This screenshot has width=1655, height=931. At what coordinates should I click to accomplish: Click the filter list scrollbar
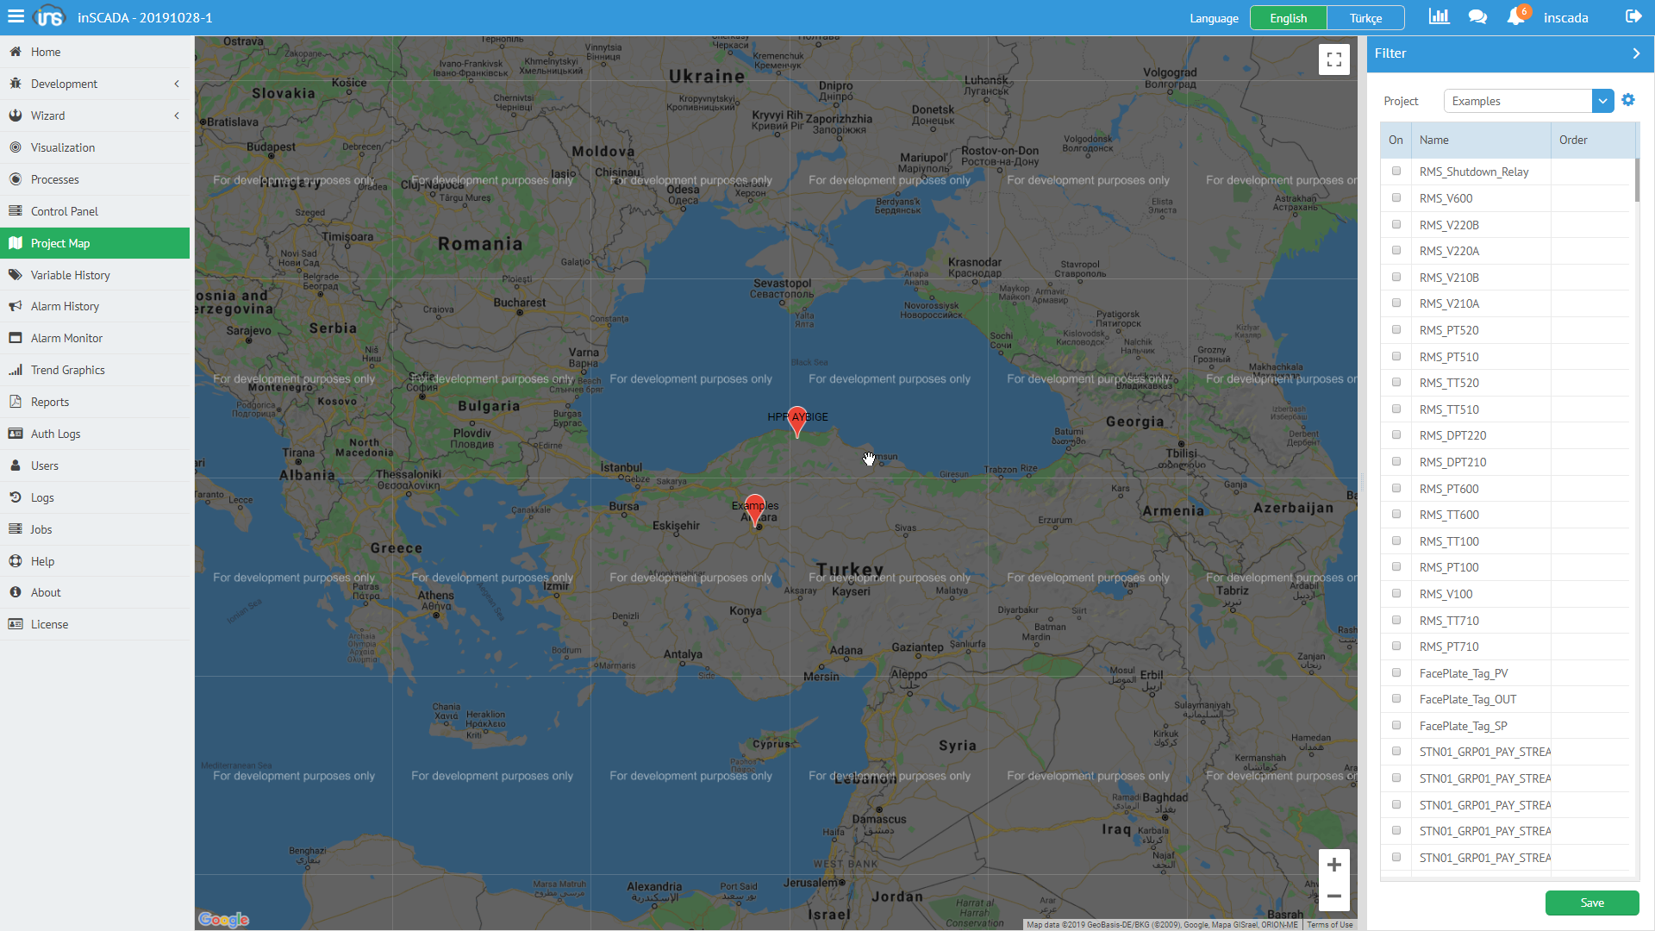[x=1637, y=179]
